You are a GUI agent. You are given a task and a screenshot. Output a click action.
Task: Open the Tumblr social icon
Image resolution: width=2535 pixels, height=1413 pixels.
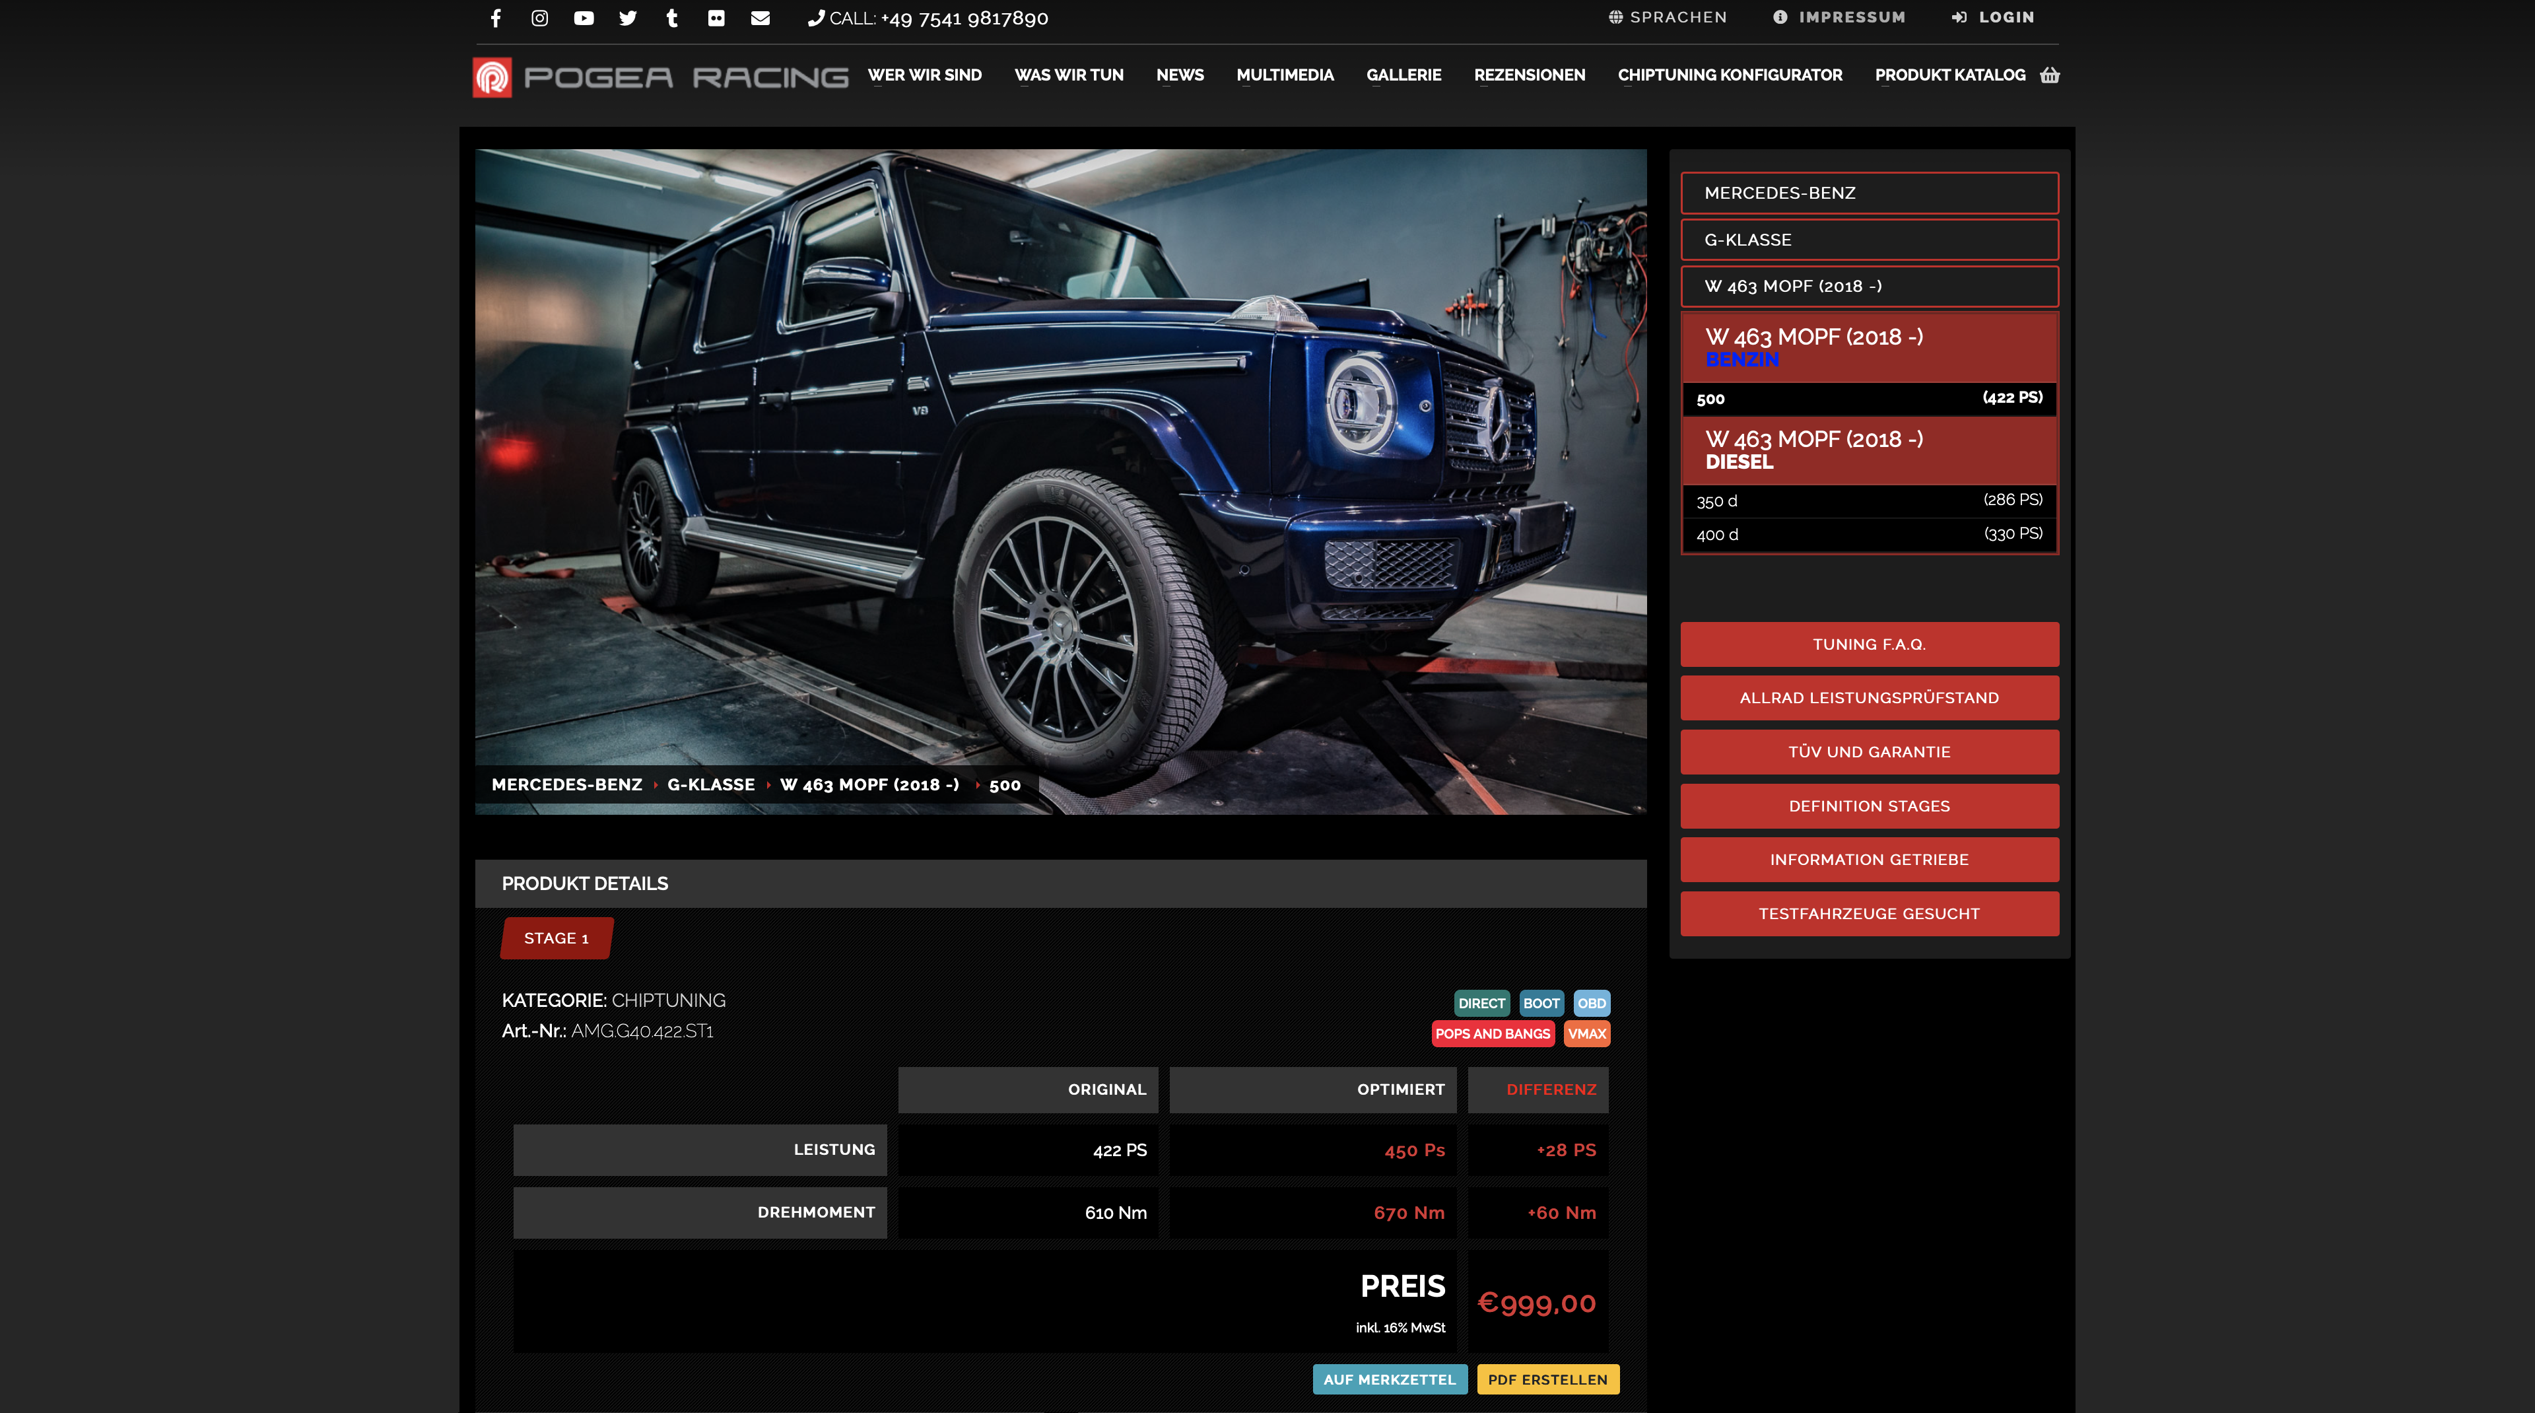672,18
